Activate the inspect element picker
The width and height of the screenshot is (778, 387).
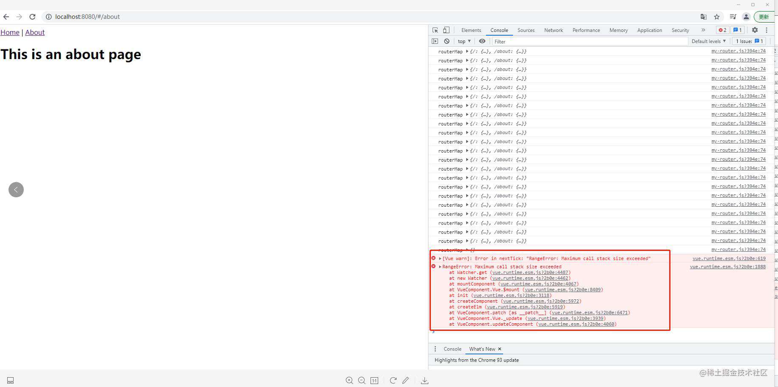[x=435, y=30]
